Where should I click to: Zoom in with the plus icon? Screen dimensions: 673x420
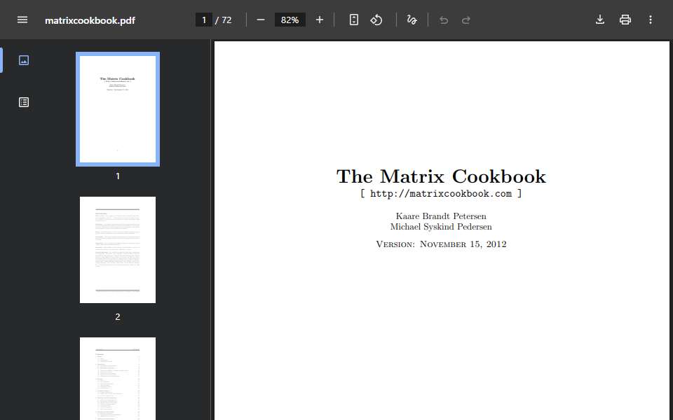click(320, 20)
